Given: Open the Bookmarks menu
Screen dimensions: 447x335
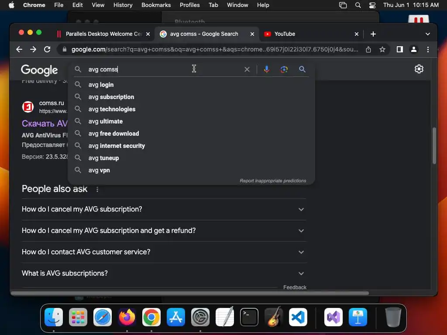Looking at the screenshot, I should coord(156,5).
